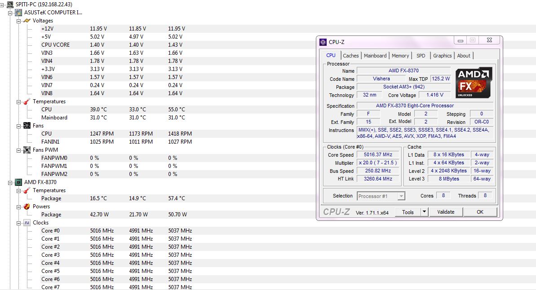Click the HT Link field 3260.64 MHz

378,179
